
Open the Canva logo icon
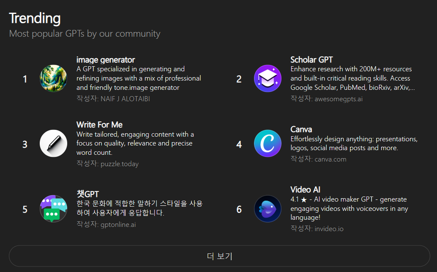tap(268, 143)
